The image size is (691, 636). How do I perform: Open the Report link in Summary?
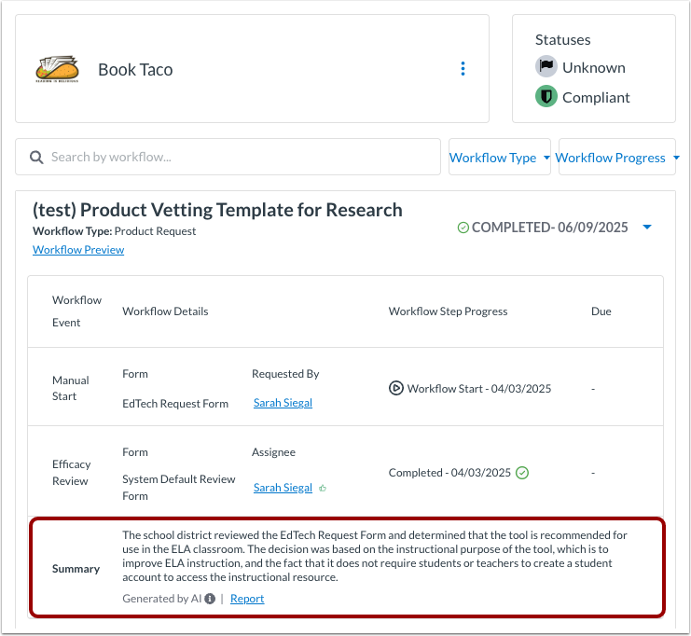pyautogui.click(x=247, y=599)
